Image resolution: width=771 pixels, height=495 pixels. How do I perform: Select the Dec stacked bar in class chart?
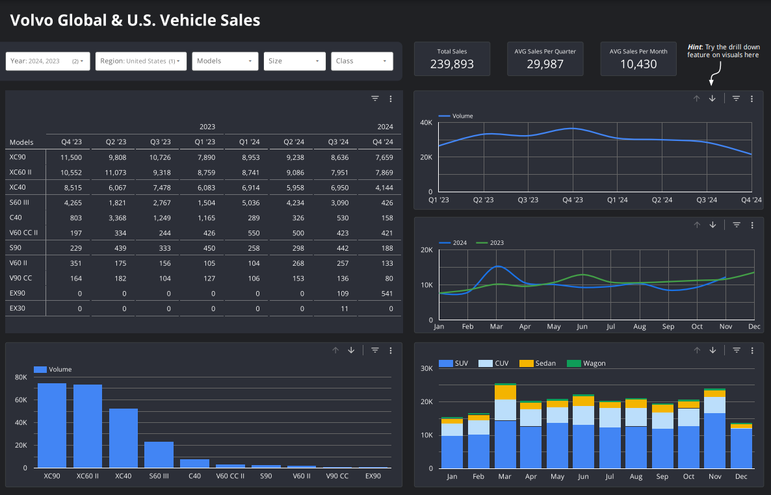click(x=741, y=446)
